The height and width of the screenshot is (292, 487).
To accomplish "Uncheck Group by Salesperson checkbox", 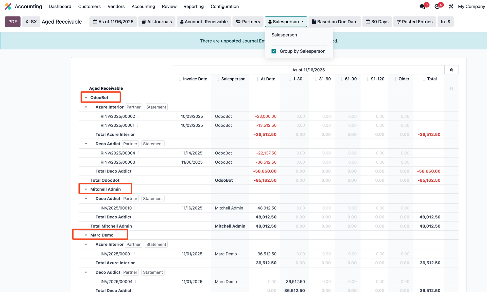I will point(274,51).
